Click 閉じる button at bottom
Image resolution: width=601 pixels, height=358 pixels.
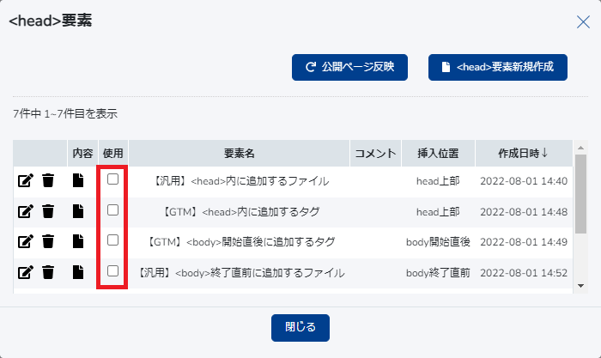pyautogui.click(x=300, y=327)
